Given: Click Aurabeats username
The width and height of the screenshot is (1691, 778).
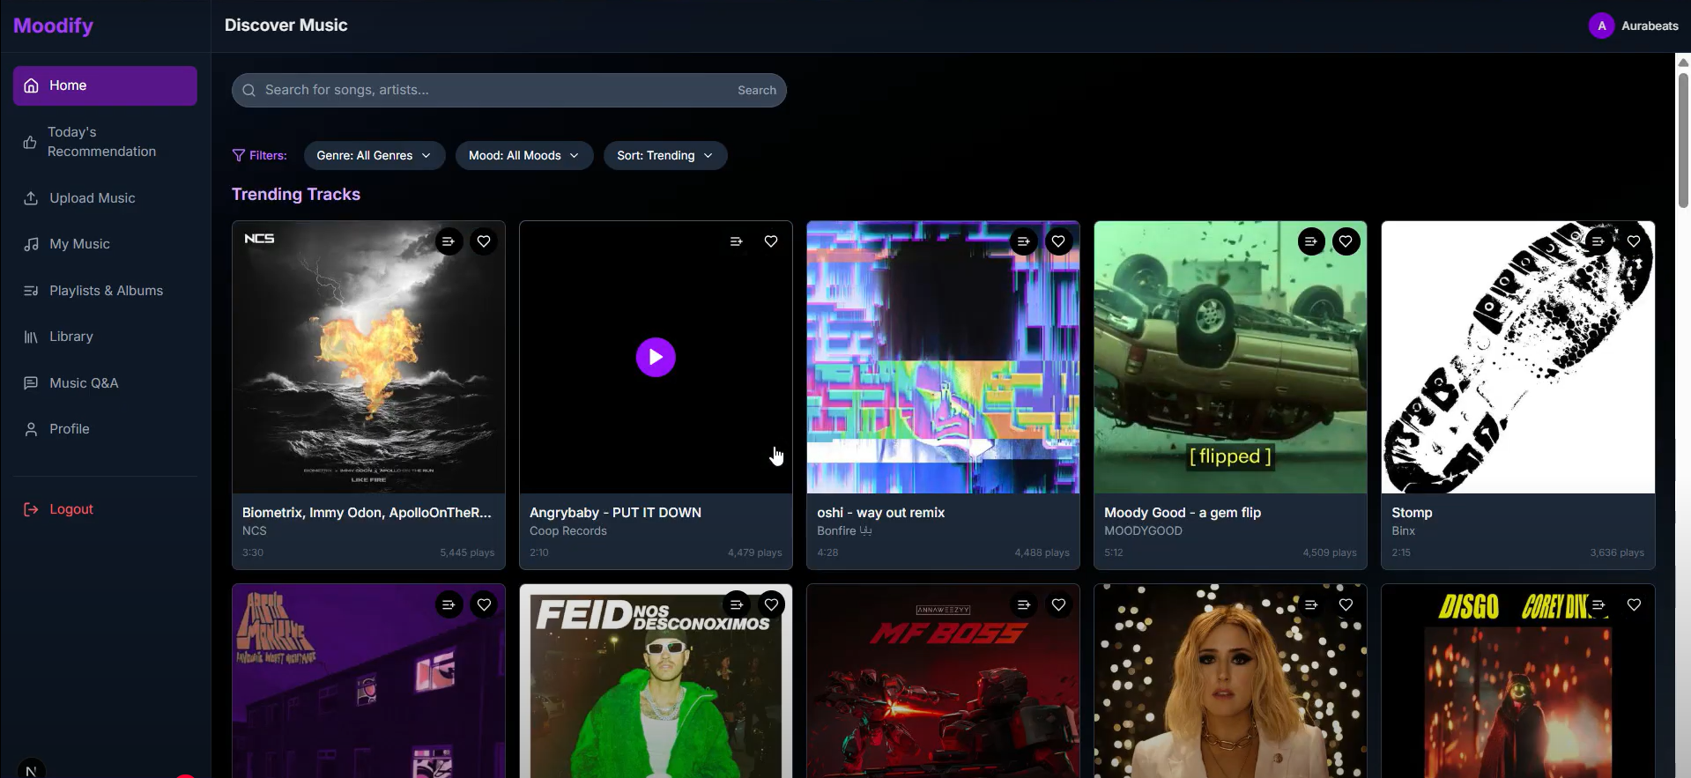Looking at the screenshot, I should click(x=1650, y=26).
